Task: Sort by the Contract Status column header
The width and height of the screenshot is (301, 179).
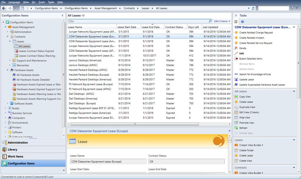Action: pyautogui.click(x=176, y=27)
